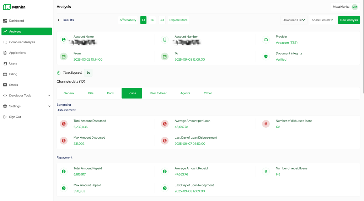Click the Billing card icon

coord(5,74)
